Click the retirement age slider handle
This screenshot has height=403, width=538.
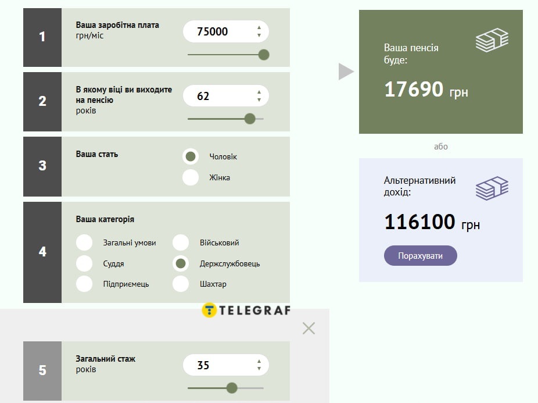[250, 119]
